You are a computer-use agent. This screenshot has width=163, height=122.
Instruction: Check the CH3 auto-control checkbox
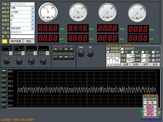(x=143, y=52)
